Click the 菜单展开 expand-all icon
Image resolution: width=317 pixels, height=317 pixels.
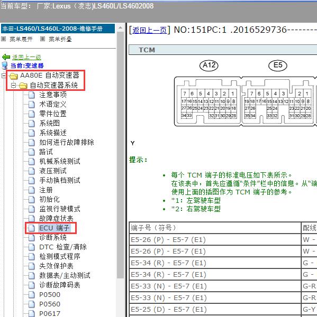point(4,39)
